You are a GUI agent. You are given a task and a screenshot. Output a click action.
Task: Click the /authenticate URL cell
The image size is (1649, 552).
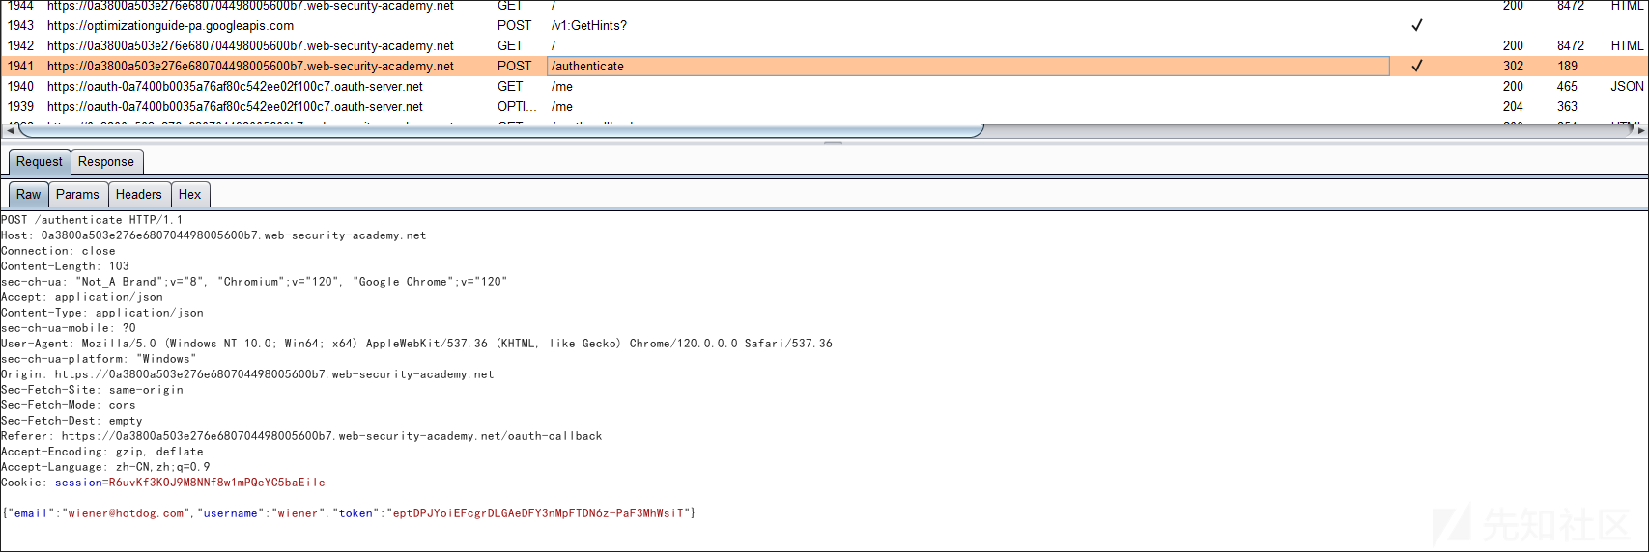pos(968,66)
